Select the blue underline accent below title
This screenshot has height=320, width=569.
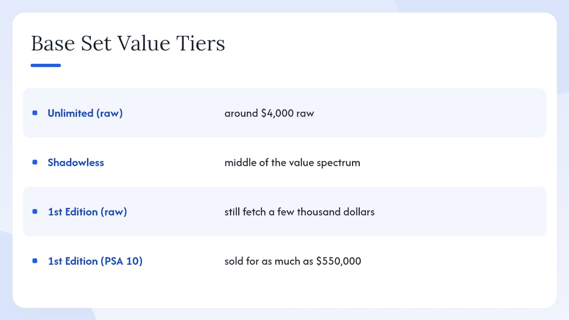click(46, 65)
